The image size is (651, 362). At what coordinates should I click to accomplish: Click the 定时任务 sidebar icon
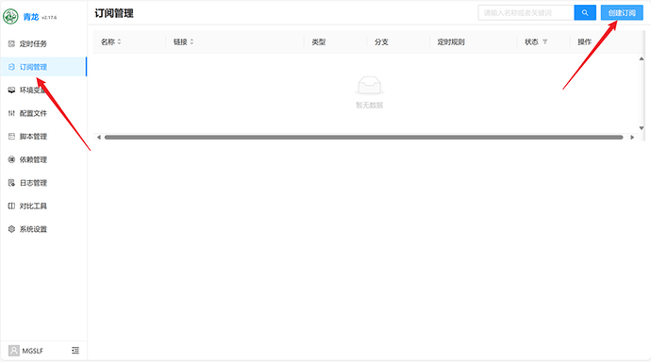(x=11, y=43)
